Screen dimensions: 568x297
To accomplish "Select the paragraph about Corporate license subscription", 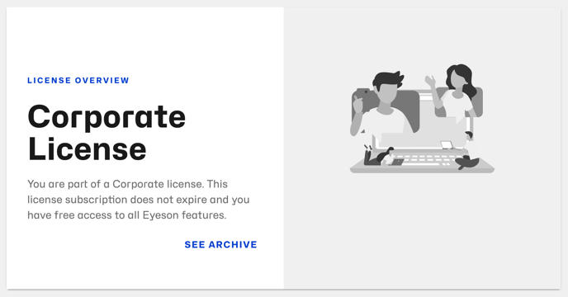I will (139, 200).
